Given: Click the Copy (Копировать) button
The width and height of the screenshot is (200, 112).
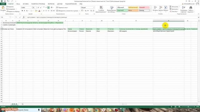Looking at the screenshot, I should (x=11, y=9).
